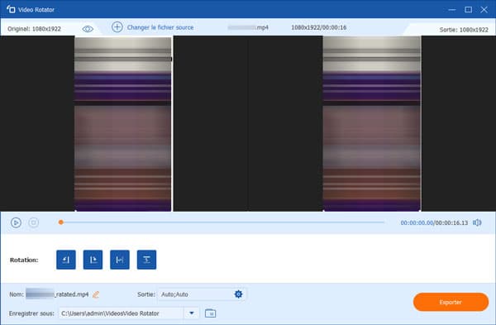Browse output folder with folder icon
This screenshot has height=325, width=496.
(210, 313)
